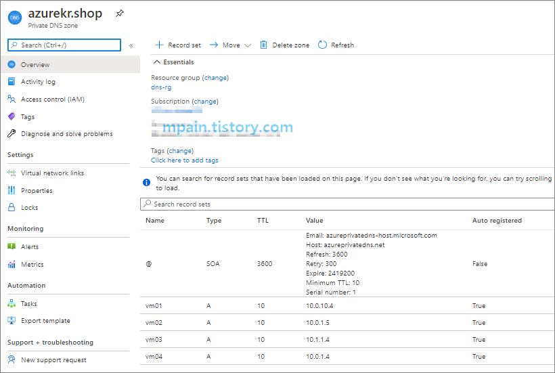Click the blue info icon in banner
Screen dimensions: 555x373
point(147,182)
